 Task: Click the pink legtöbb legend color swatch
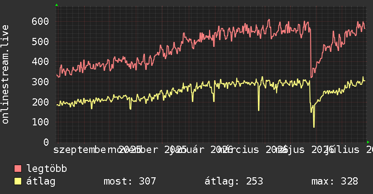(18, 168)
